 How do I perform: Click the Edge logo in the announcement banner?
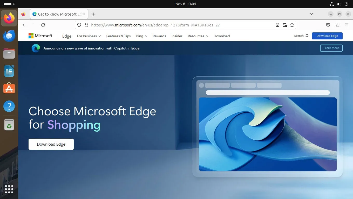[36, 48]
